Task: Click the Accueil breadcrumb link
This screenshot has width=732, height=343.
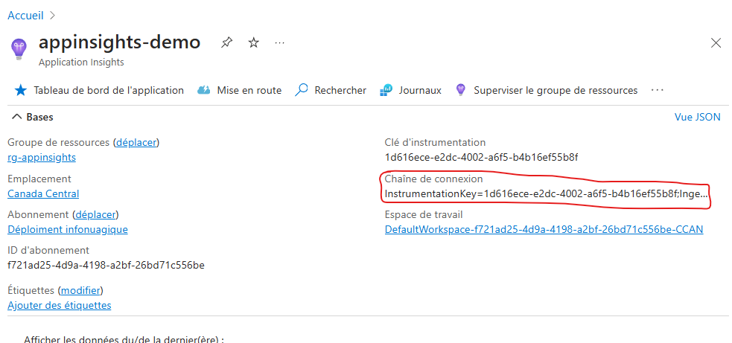Action: 25,16
